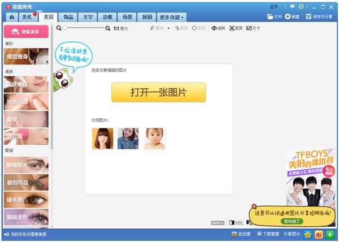Select the 旋转 rotate tool
339x242 pixels.
218,28
